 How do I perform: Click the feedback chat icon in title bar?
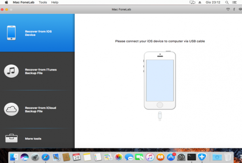pyautogui.click(x=240, y=9)
